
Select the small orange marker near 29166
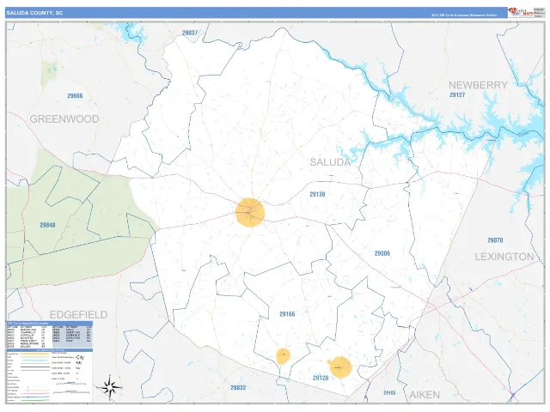point(283,356)
